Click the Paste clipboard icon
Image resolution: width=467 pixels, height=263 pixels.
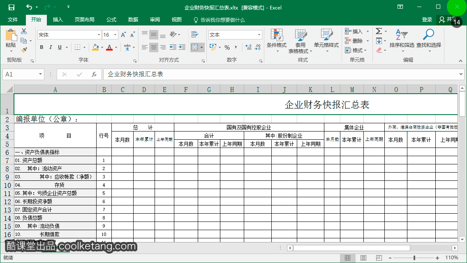click(11, 35)
